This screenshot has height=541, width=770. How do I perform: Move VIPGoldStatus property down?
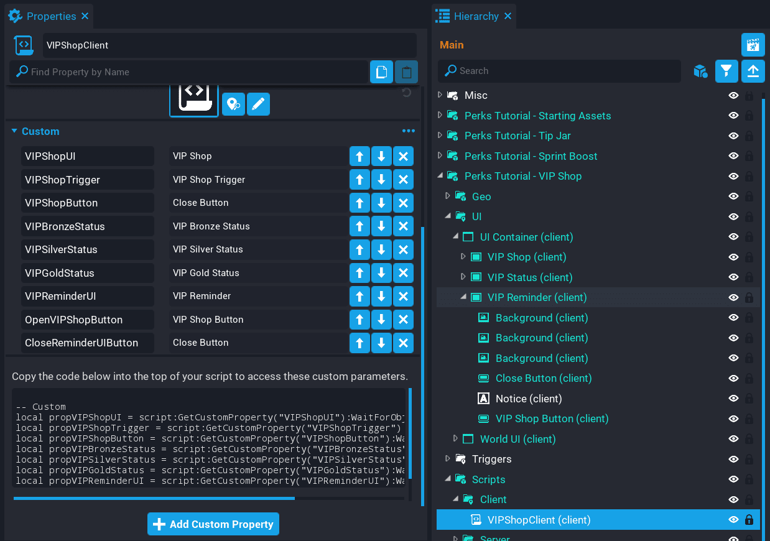(x=381, y=273)
